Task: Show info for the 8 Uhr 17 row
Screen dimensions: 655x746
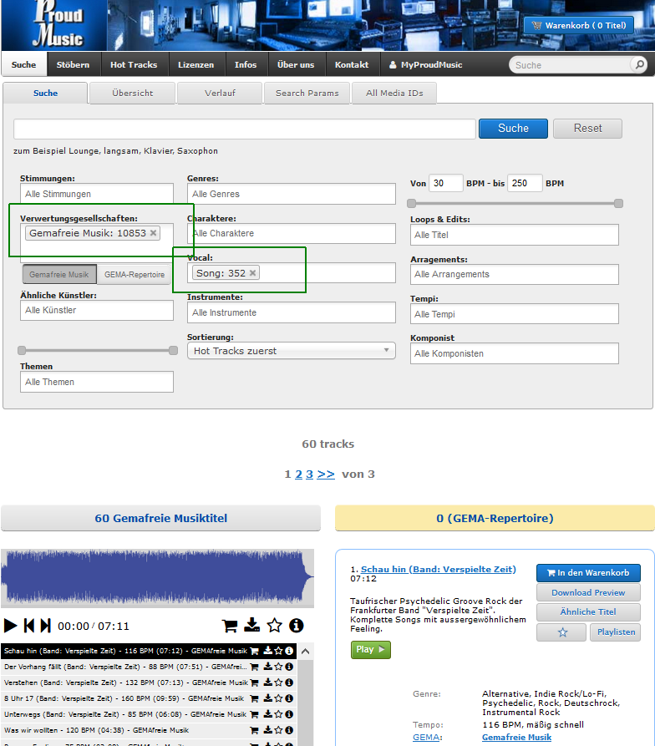Action: pyautogui.click(x=289, y=698)
